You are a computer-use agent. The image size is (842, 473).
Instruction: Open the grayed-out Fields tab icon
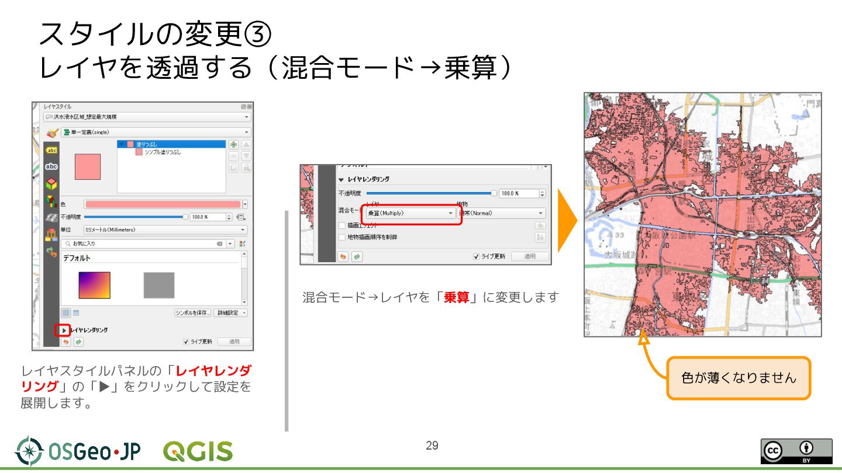tap(51, 218)
